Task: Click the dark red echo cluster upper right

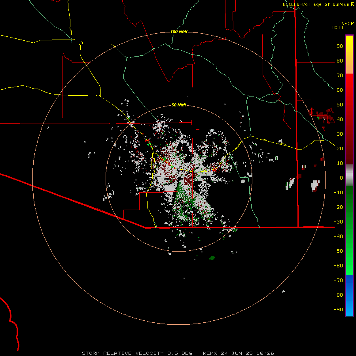Action: pos(322,116)
